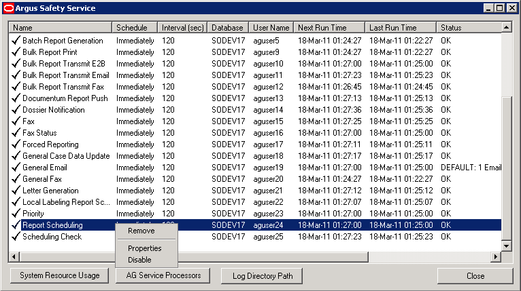The width and height of the screenshot is (521, 291).
Task: Select the General Case Data Update service
Action: click(x=66, y=156)
